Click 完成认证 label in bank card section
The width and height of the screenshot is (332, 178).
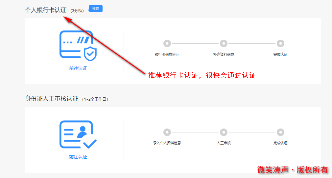[280, 54]
